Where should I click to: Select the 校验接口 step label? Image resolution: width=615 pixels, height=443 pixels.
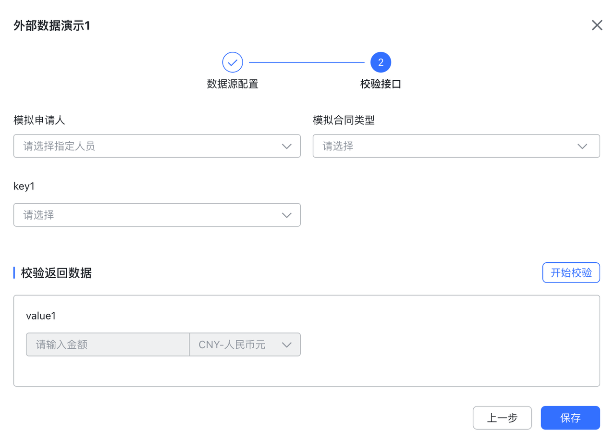[381, 84]
